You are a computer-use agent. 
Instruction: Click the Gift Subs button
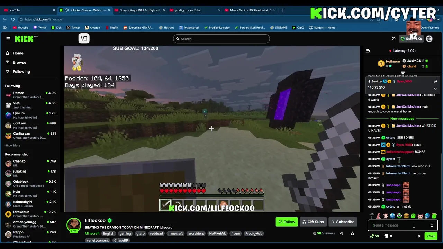tap(313, 222)
